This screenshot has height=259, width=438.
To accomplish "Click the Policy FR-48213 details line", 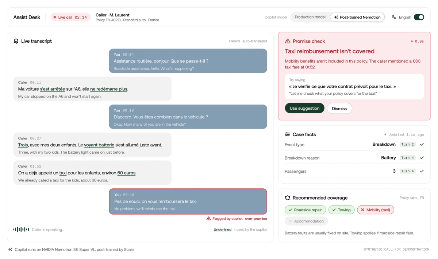I will click(x=127, y=20).
